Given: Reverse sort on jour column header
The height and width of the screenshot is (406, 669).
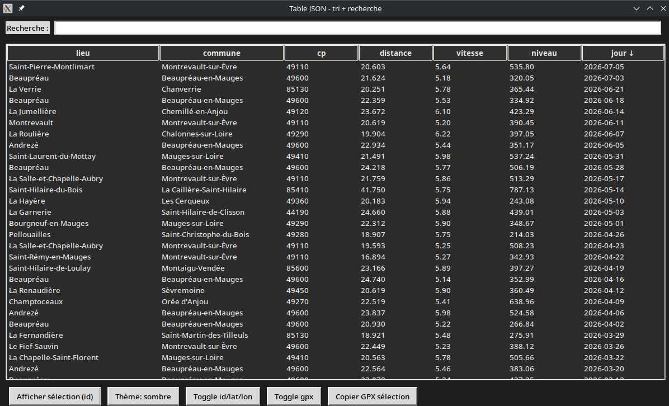Looking at the screenshot, I should pos(623,53).
